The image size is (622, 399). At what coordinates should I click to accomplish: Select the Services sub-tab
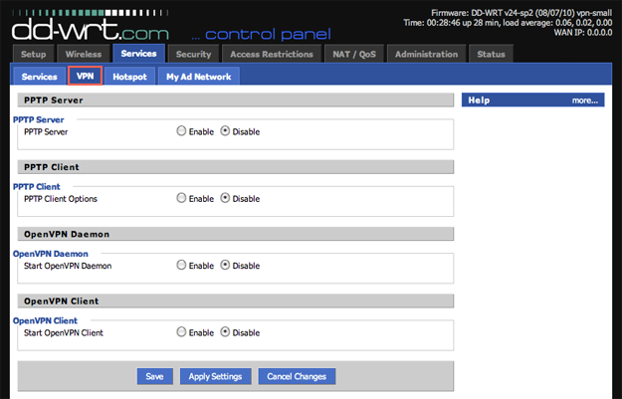coord(39,77)
